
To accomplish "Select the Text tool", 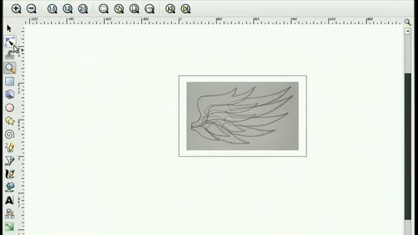I will pos(10,200).
